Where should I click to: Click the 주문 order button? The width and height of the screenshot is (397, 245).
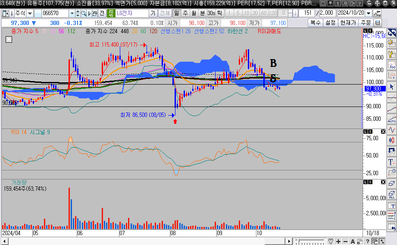pyautogui.click(x=366, y=23)
